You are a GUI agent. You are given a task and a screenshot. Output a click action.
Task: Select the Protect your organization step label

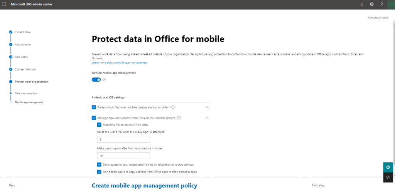tap(32, 82)
